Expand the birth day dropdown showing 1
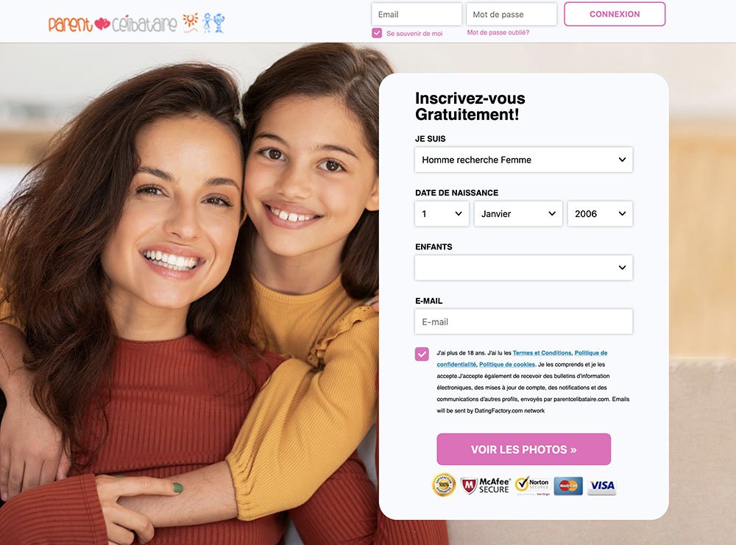 point(442,214)
